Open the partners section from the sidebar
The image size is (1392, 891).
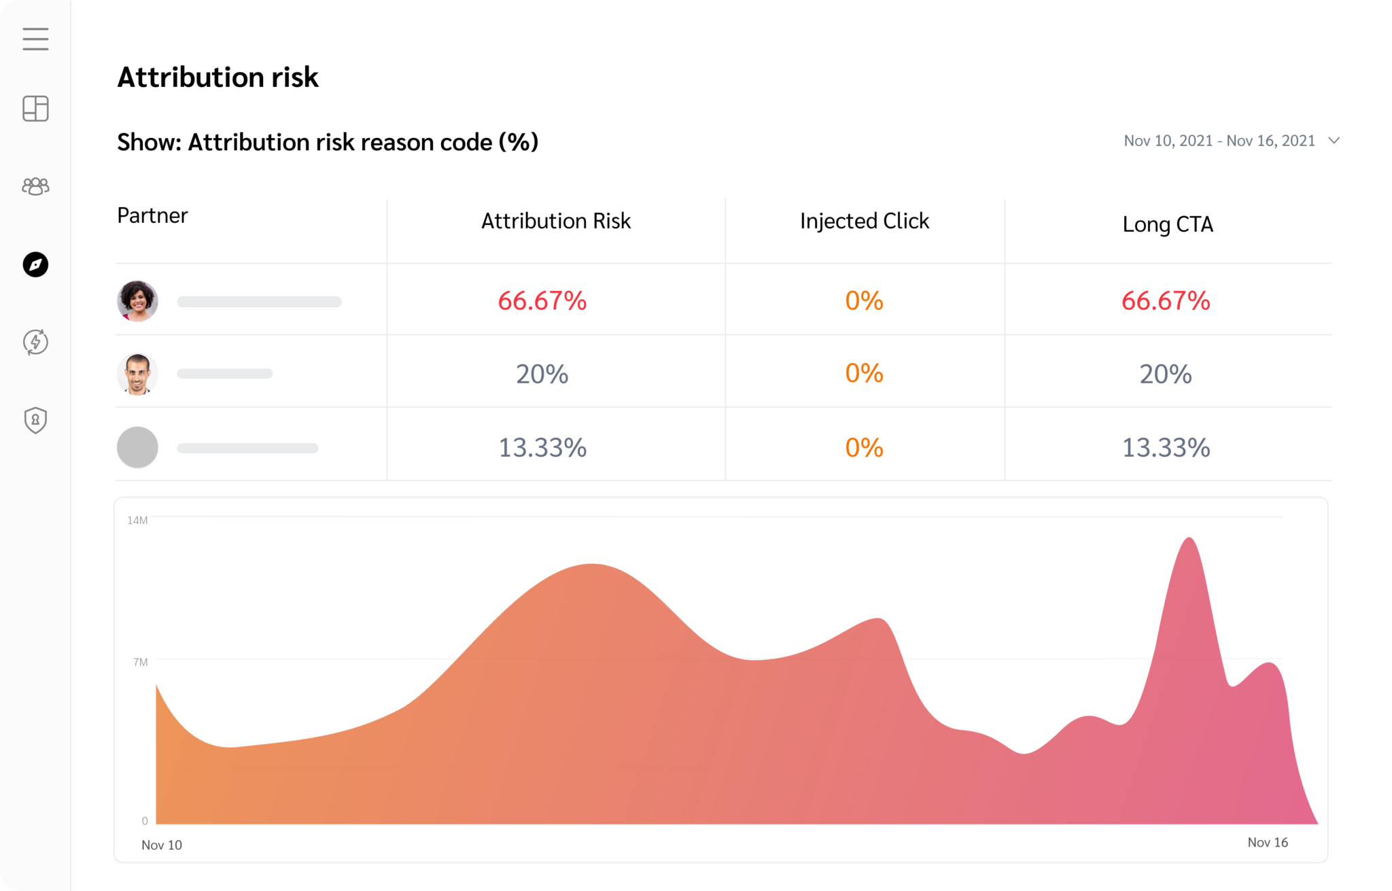click(x=35, y=186)
